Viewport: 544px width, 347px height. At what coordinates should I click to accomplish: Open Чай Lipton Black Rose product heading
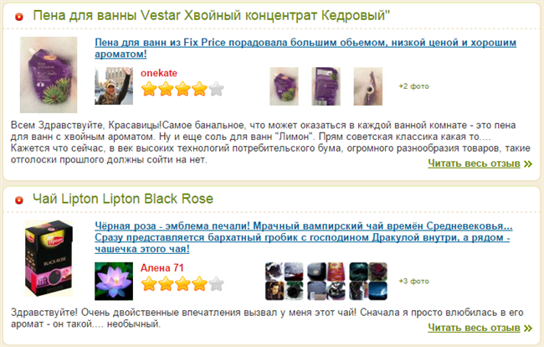pyautogui.click(x=123, y=199)
